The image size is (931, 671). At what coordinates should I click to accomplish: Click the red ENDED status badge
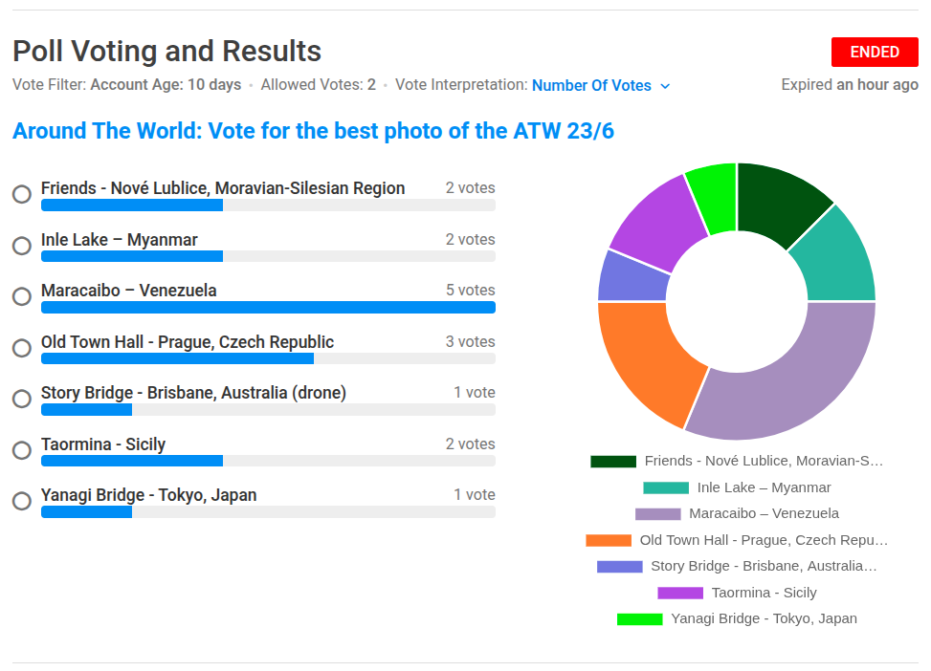(x=875, y=52)
